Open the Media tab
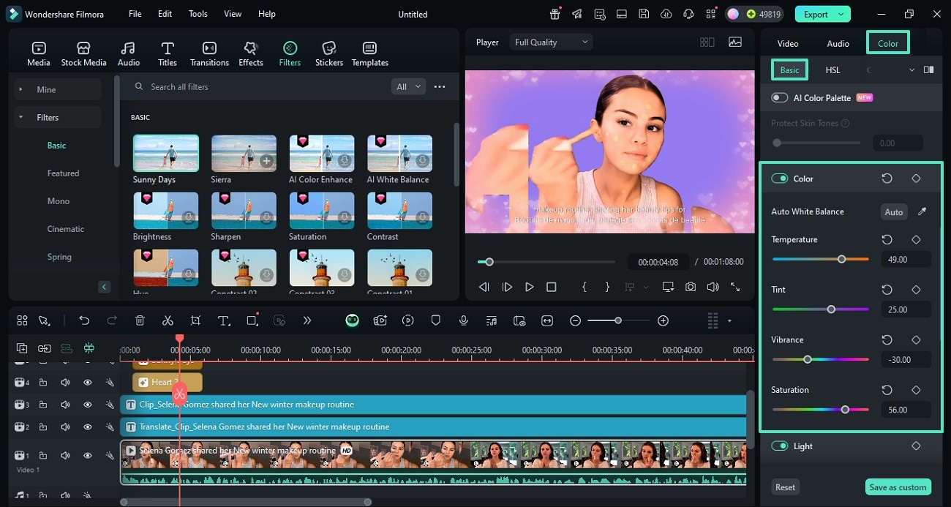Screen dimensions: 951x507 [39, 54]
